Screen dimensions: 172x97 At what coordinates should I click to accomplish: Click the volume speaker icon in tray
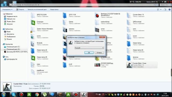point(155,95)
